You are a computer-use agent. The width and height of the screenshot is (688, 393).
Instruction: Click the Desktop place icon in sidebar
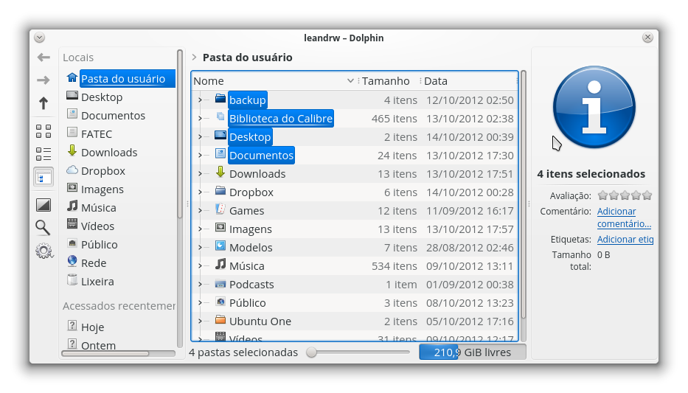(x=72, y=96)
